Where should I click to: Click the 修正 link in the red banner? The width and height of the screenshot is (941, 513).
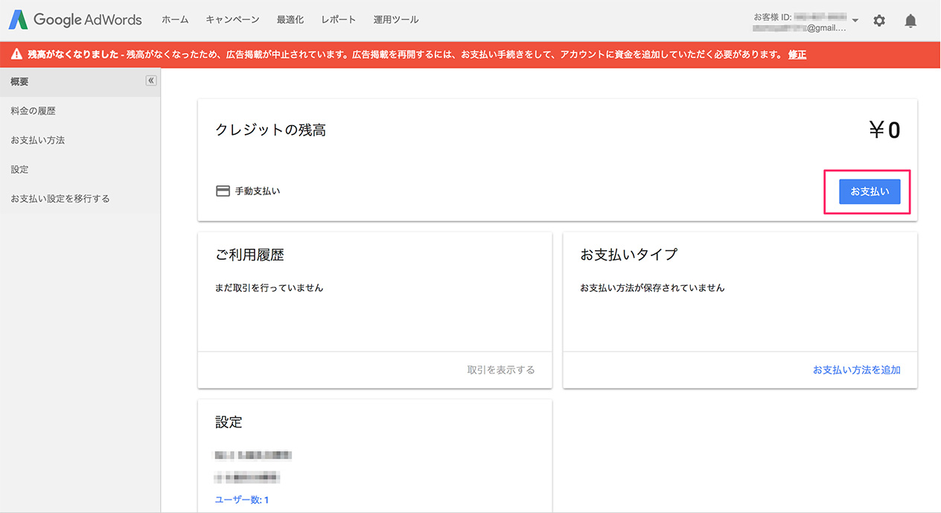(x=797, y=54)
